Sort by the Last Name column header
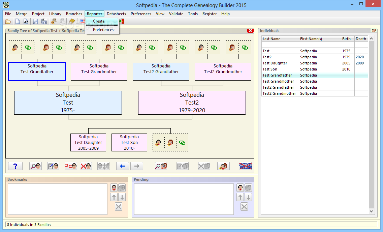 pyautogui.click(x=280, y=39)
